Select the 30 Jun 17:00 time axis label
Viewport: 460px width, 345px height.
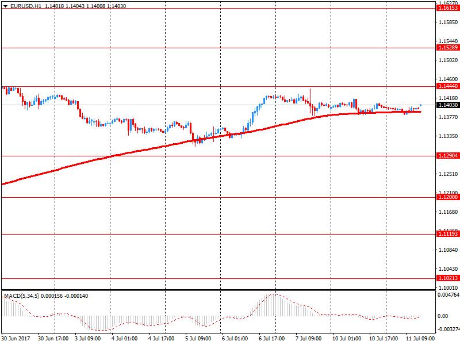pyautogui.click(x=53, y=339)
